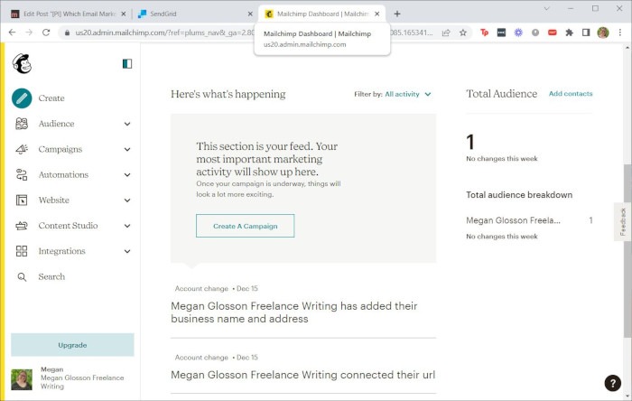
Task: Select the Campaigns menu label
Action: pyautogui.click(x=60, y=149)
